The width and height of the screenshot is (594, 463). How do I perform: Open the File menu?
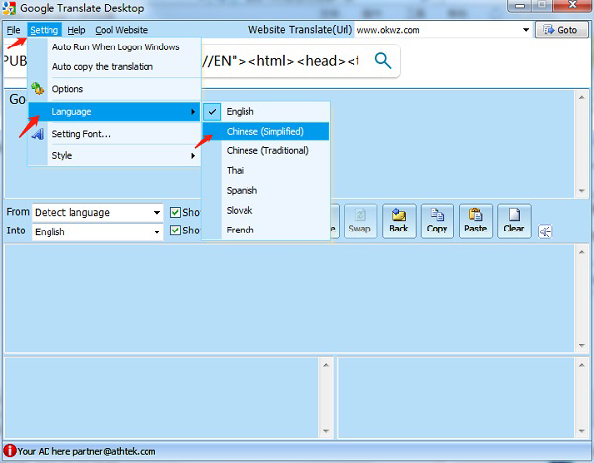coord(14,30)
